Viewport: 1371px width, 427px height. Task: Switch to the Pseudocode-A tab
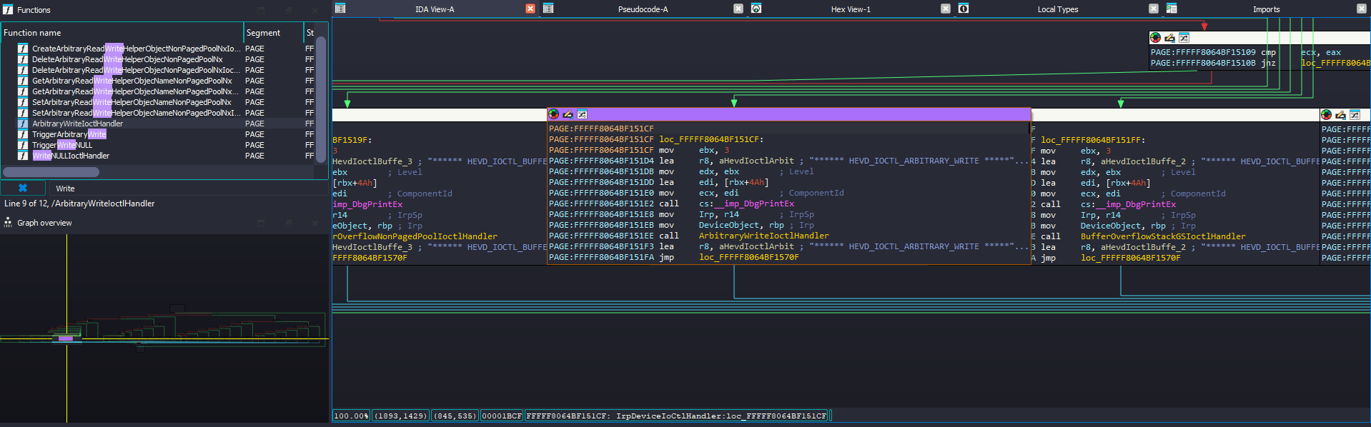pyautogui.click(x=643, y=9)
